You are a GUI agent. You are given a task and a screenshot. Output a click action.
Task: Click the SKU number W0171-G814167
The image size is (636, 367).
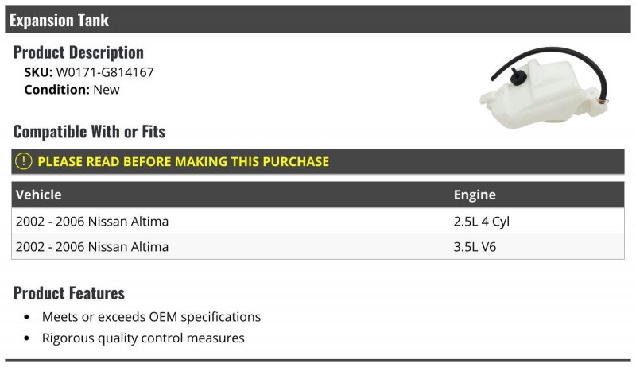(x=105, y=72)
